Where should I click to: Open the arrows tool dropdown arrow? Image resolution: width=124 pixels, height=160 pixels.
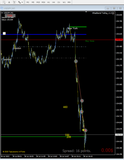coord(22,2)
